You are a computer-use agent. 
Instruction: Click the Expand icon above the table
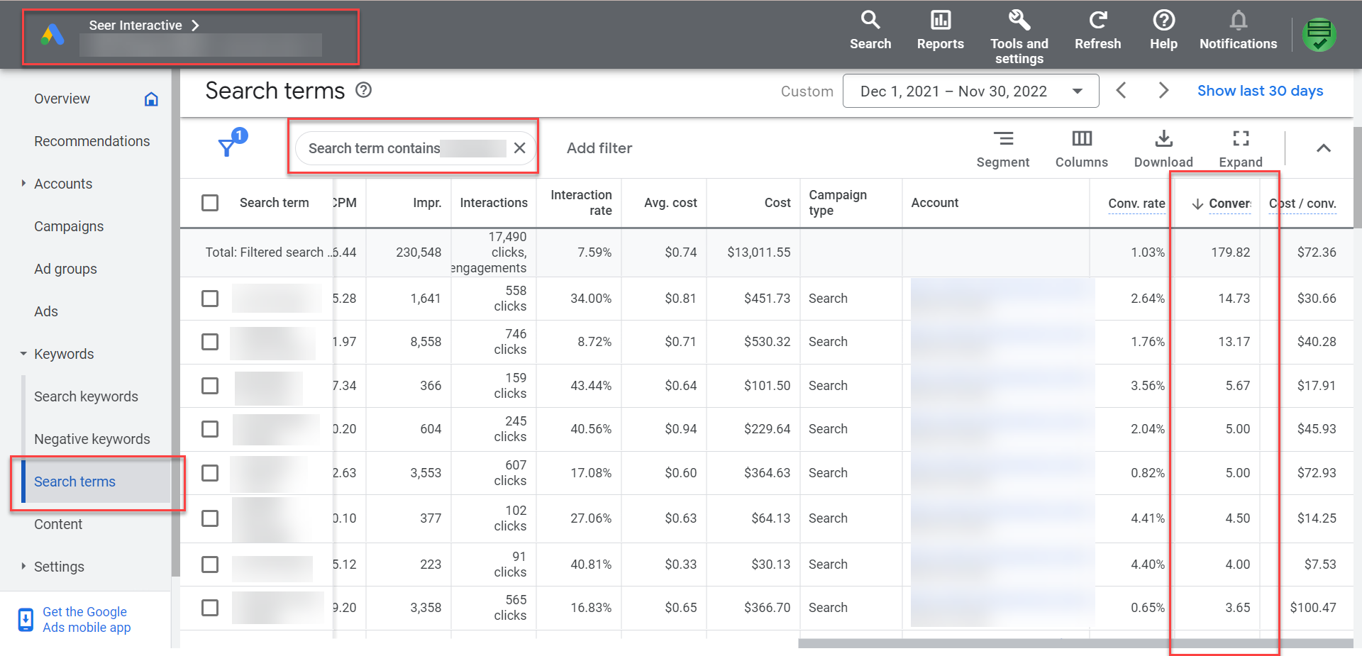pos(1240,139)
